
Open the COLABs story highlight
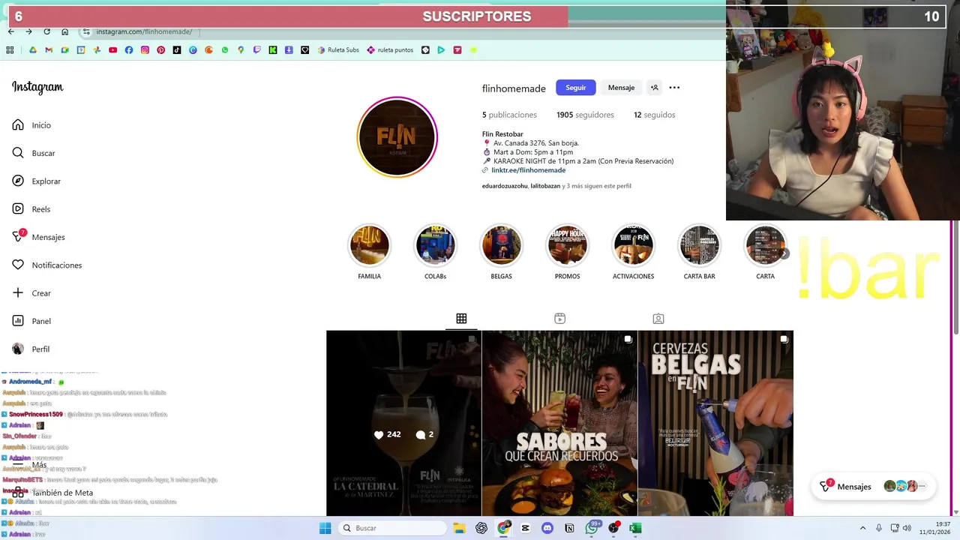(x=435, y=246)
